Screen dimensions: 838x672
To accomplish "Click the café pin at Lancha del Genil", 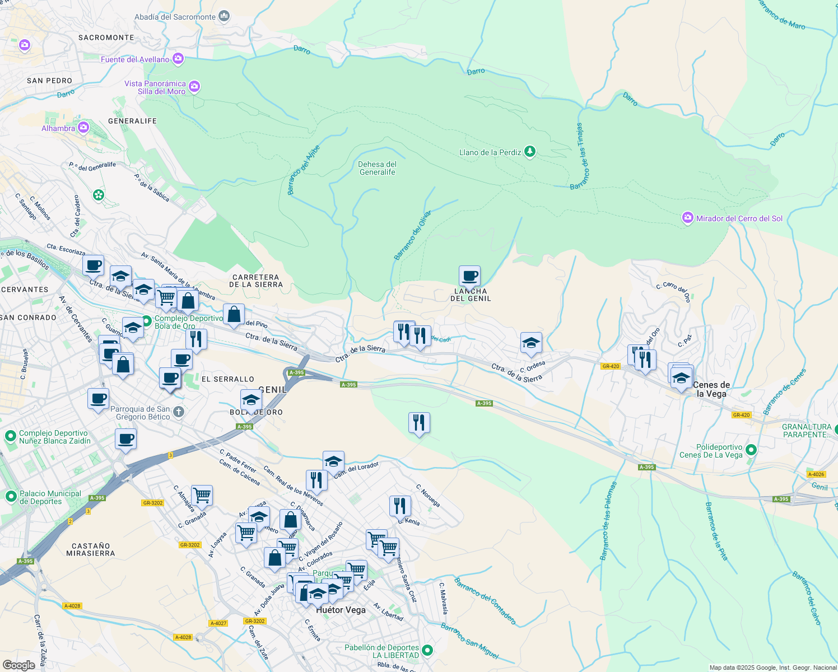I will [x=469, y=277].
